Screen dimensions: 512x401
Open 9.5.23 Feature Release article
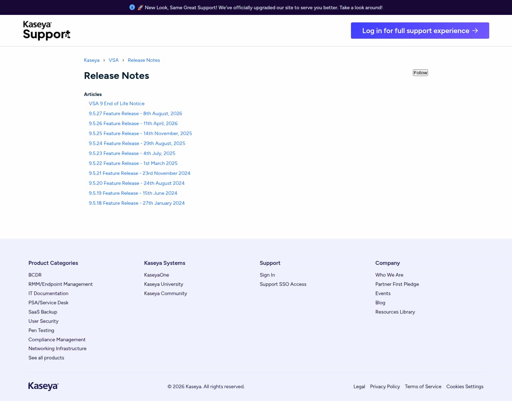132,153
